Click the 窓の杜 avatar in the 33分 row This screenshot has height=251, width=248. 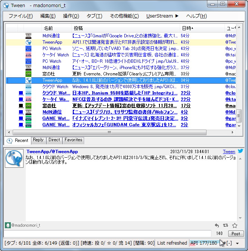point(28,74)
